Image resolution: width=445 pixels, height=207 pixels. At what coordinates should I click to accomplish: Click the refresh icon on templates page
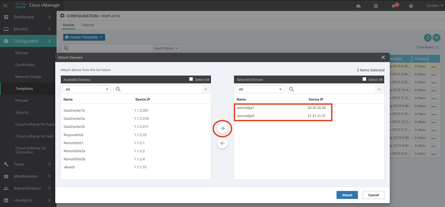click(x=428, y=37)
